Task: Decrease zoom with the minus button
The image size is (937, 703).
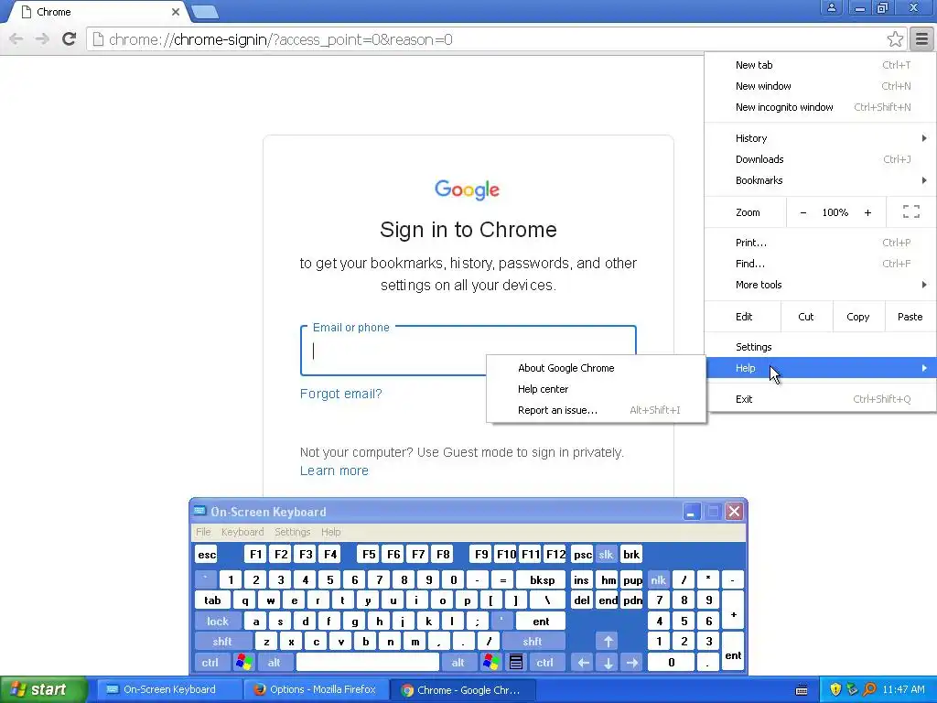Action: click(x=803, y=212)
